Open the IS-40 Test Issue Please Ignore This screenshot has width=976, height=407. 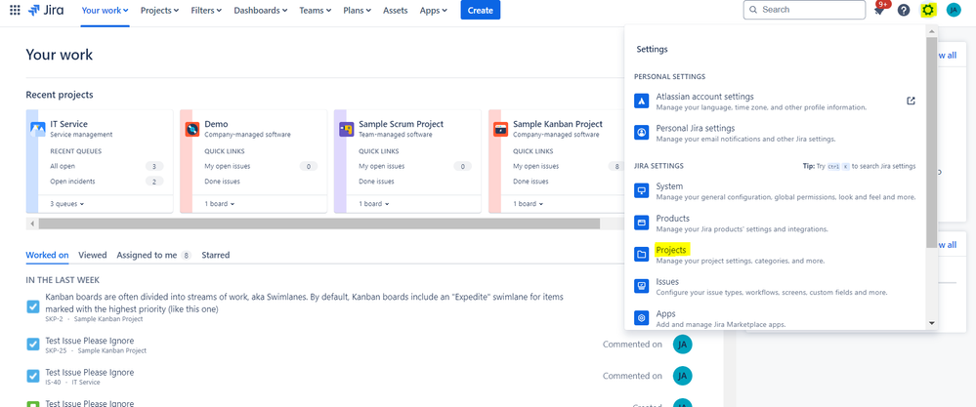click(x=90, y=372)
